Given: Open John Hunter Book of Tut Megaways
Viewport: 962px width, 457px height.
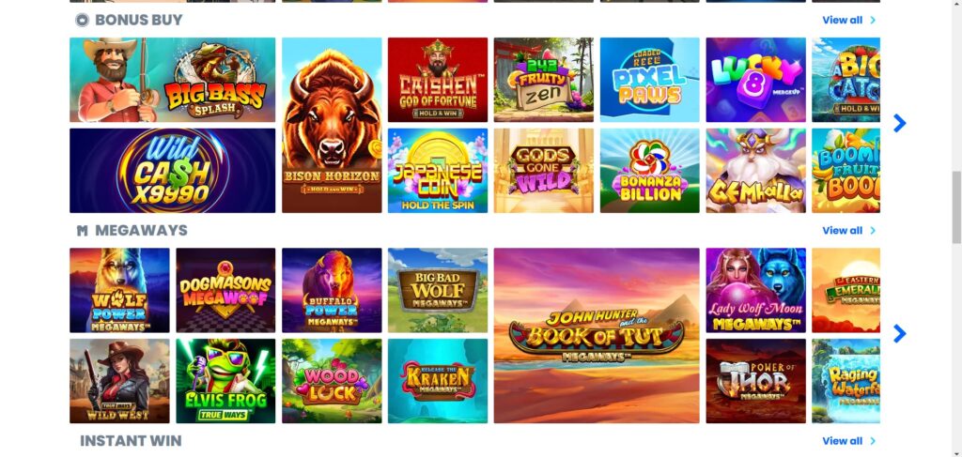Looking at the screenshot, I should [597, 336].
